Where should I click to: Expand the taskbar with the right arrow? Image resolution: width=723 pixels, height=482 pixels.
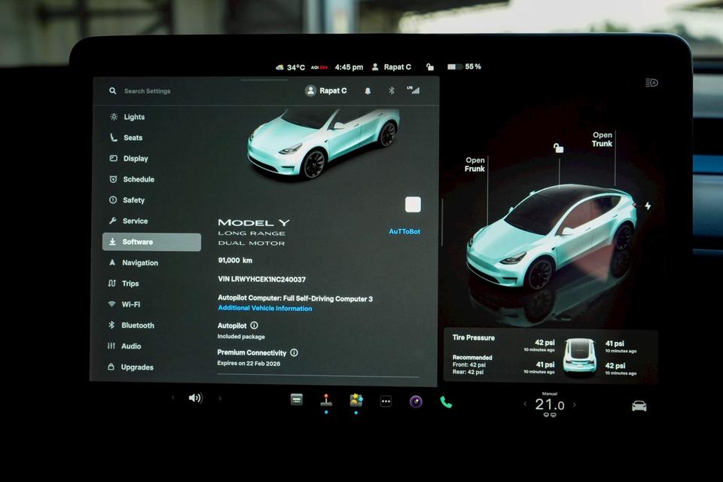221,398
